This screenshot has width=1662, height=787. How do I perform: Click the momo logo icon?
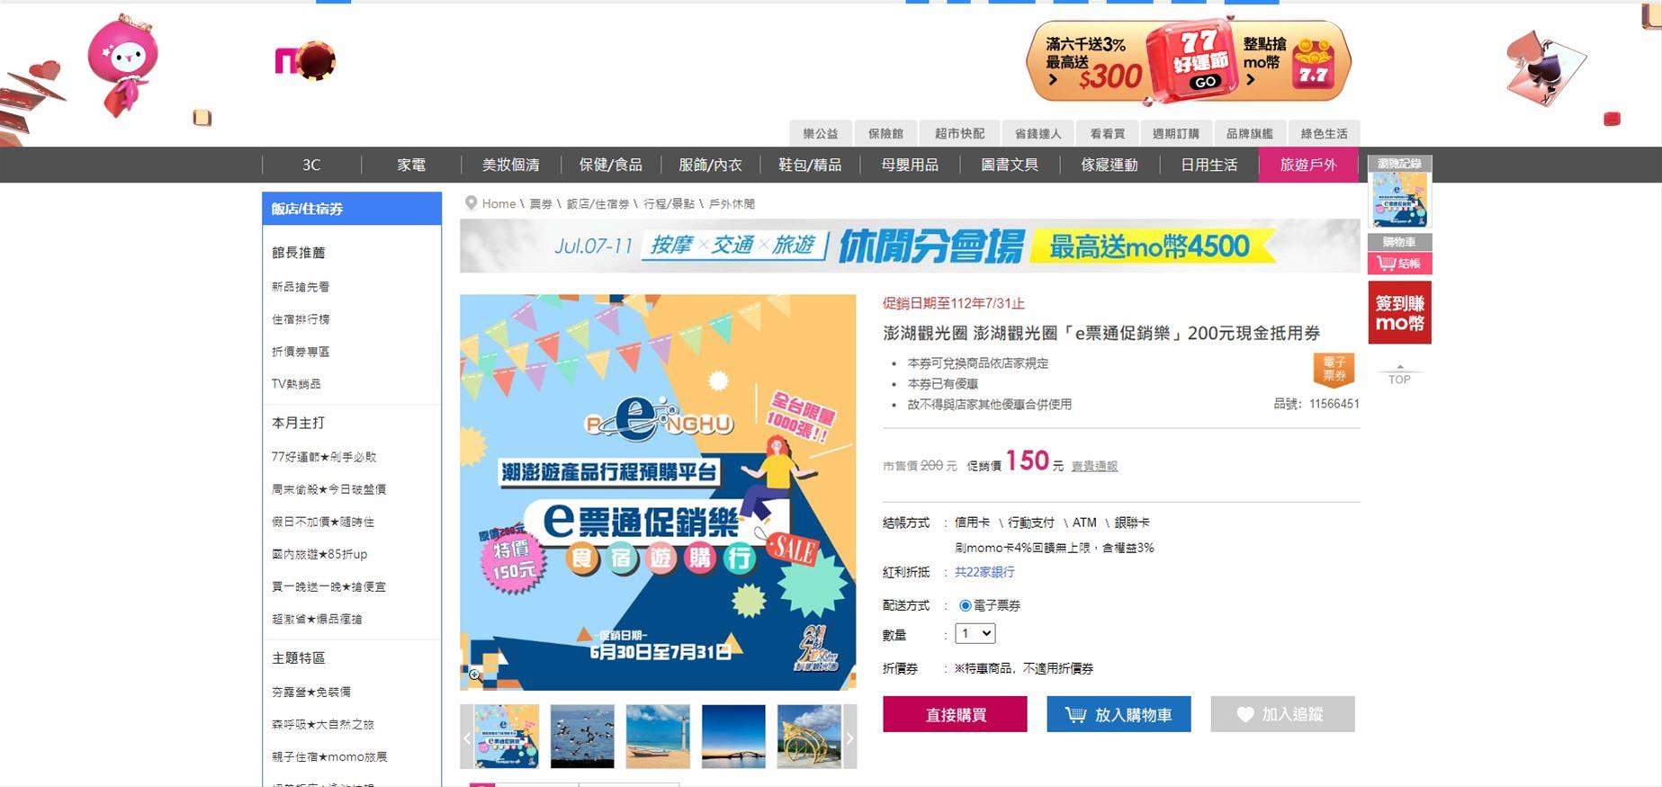coord(305,61)
